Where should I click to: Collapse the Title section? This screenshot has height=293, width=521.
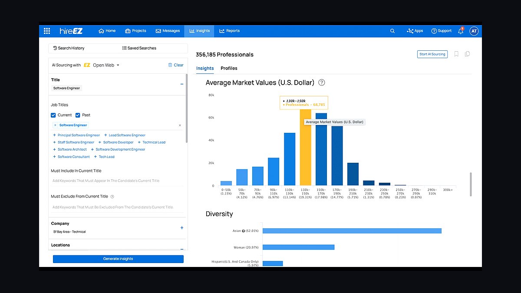182,84
